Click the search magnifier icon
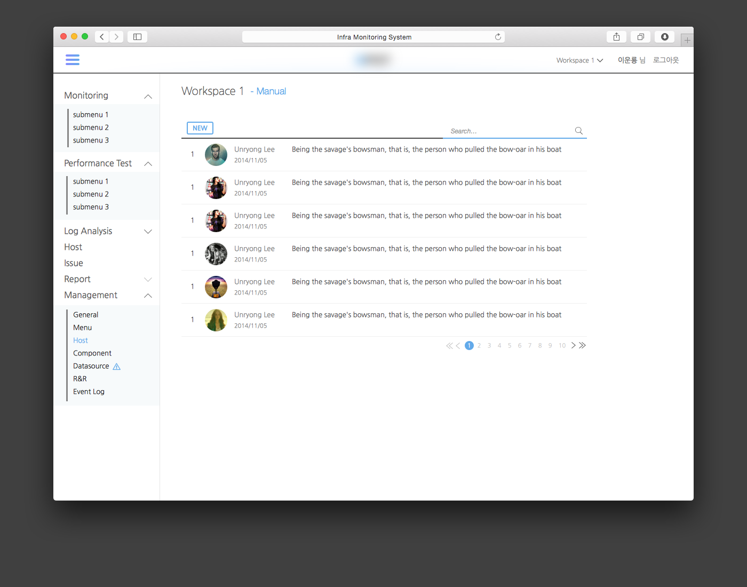 [x=578, y=131]
